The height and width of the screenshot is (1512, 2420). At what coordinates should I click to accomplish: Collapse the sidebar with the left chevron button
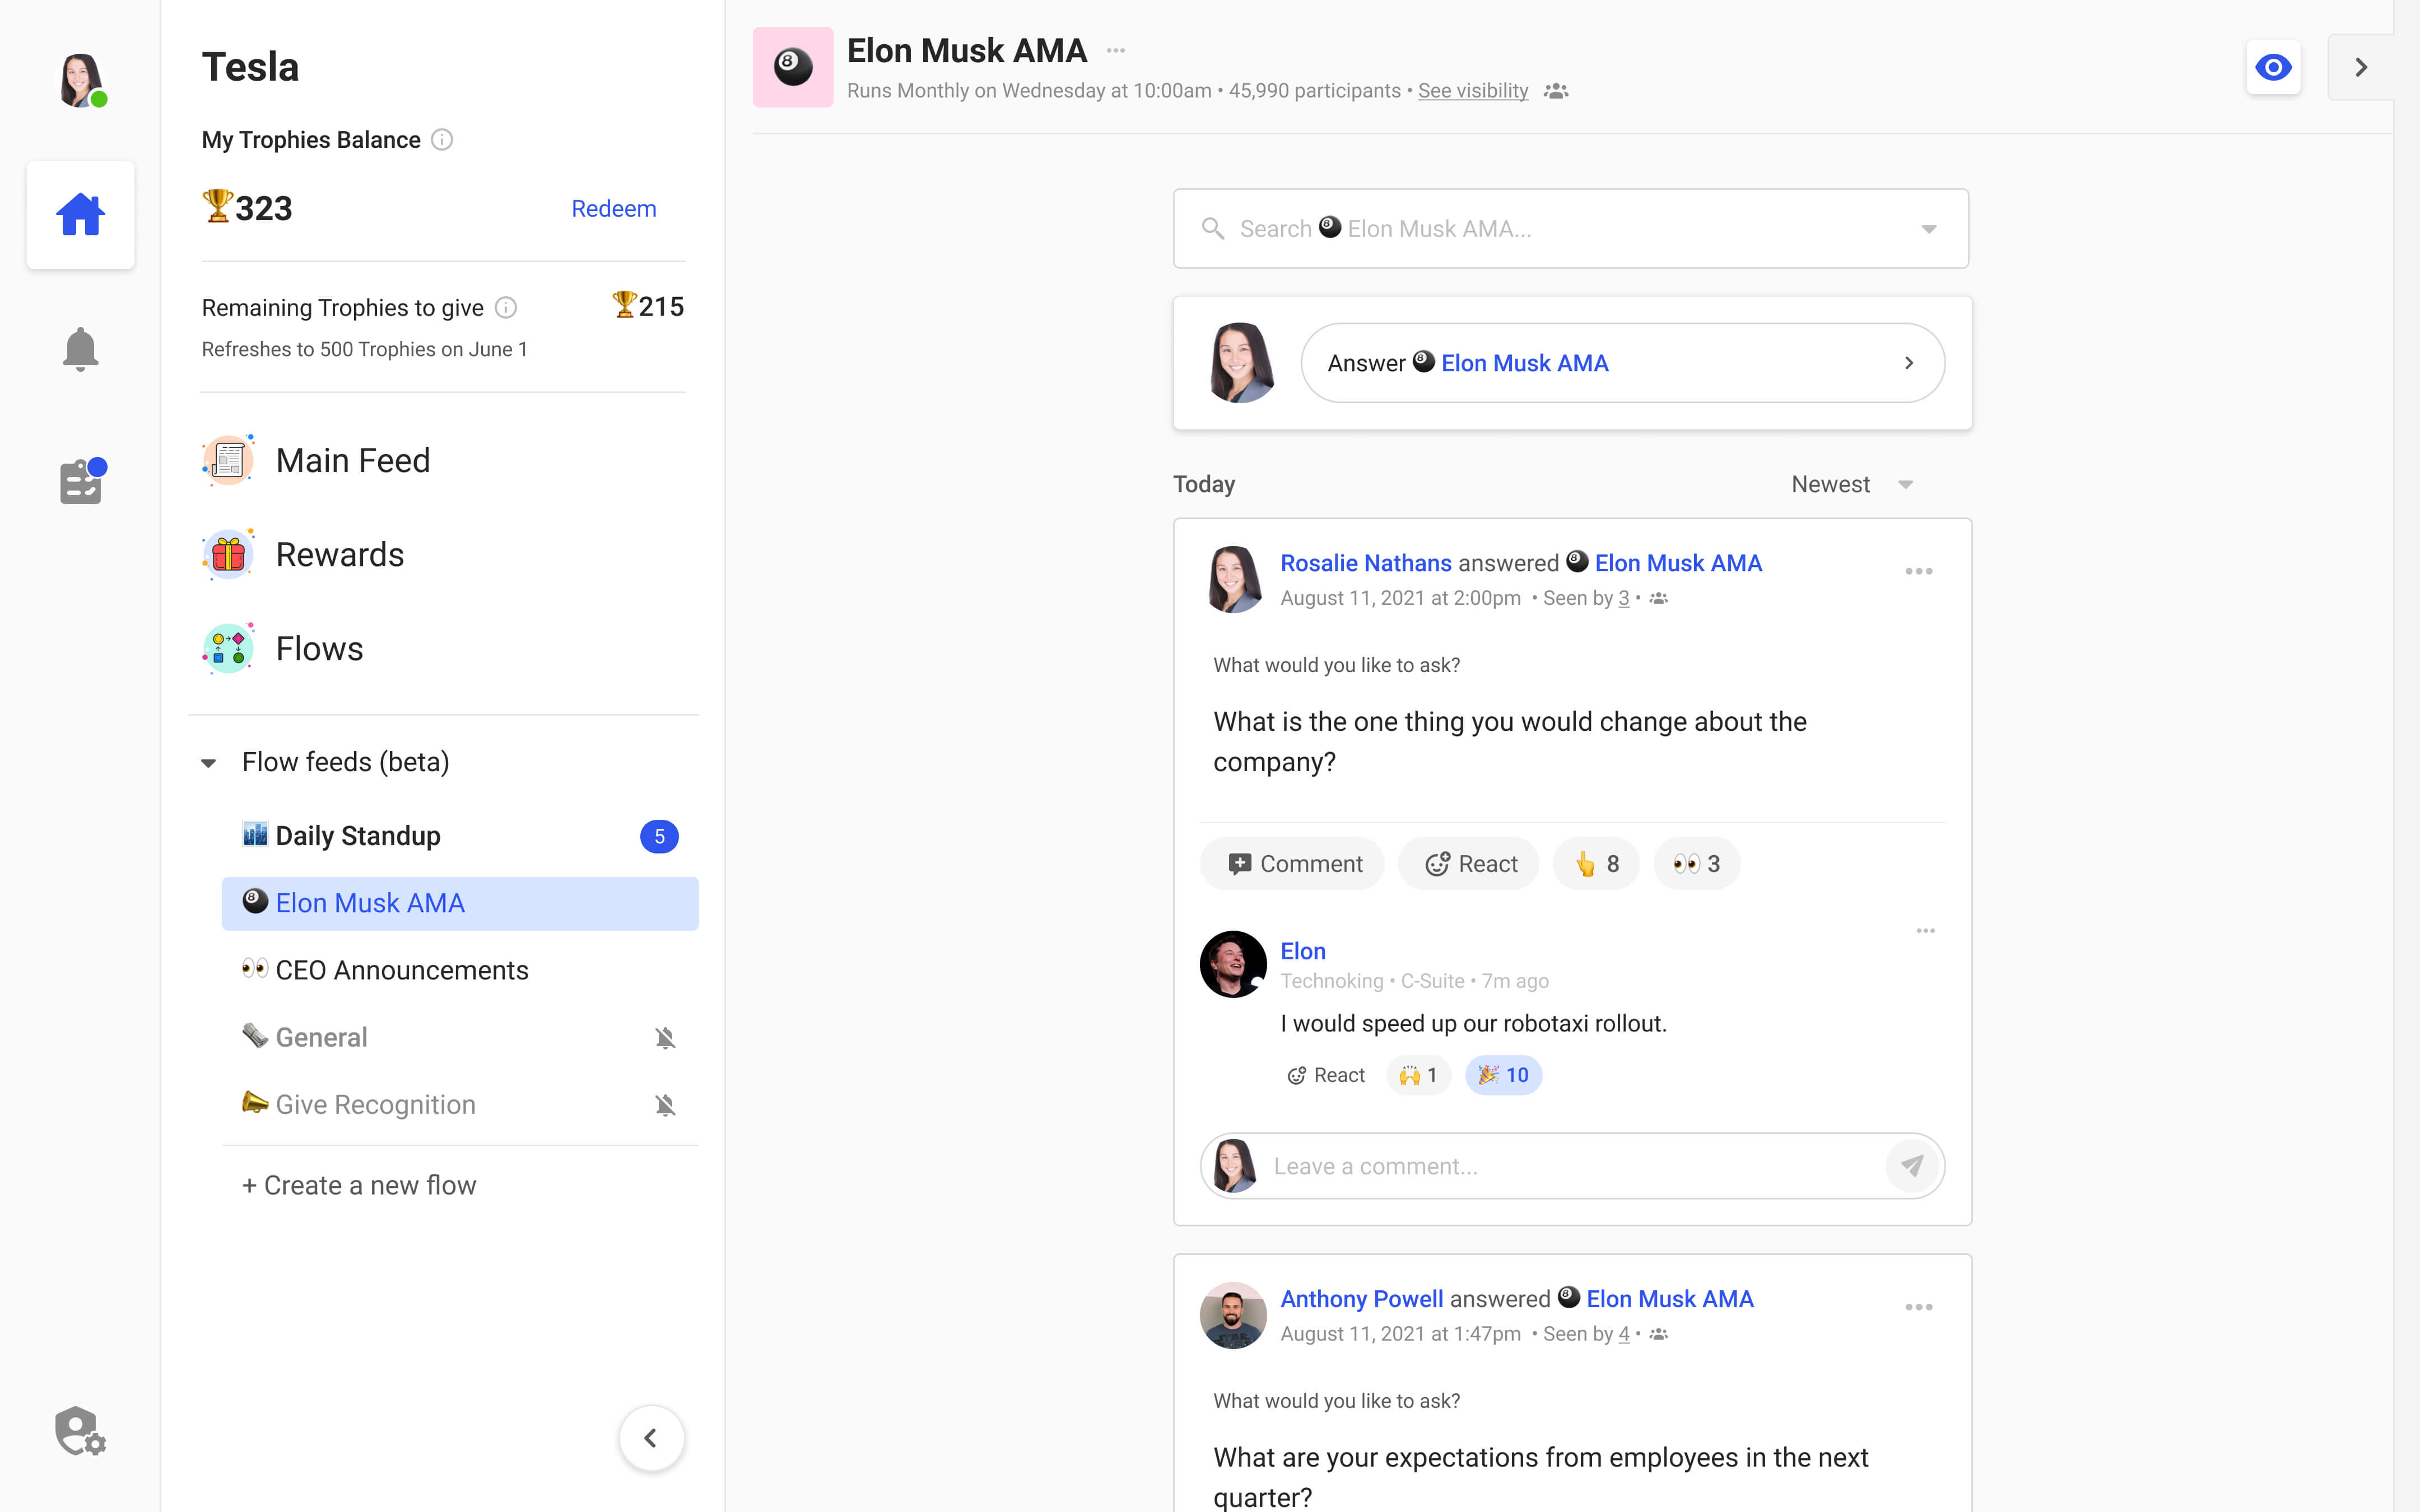[x=651, y=1438]
